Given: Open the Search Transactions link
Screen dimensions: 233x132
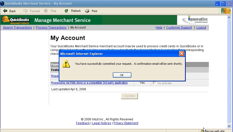Looking at the screenshot, I should coord(17,28).
